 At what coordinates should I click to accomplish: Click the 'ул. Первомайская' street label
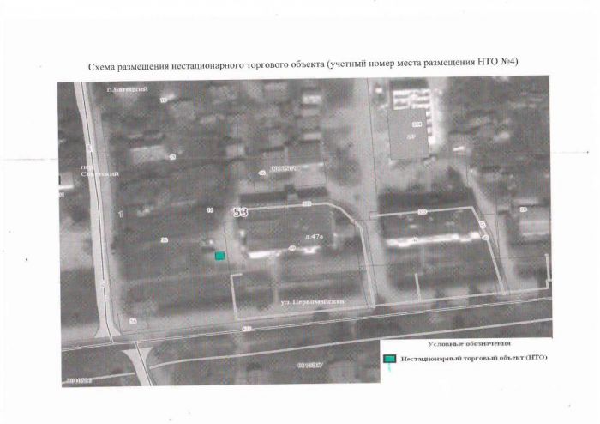coord(312,302)
